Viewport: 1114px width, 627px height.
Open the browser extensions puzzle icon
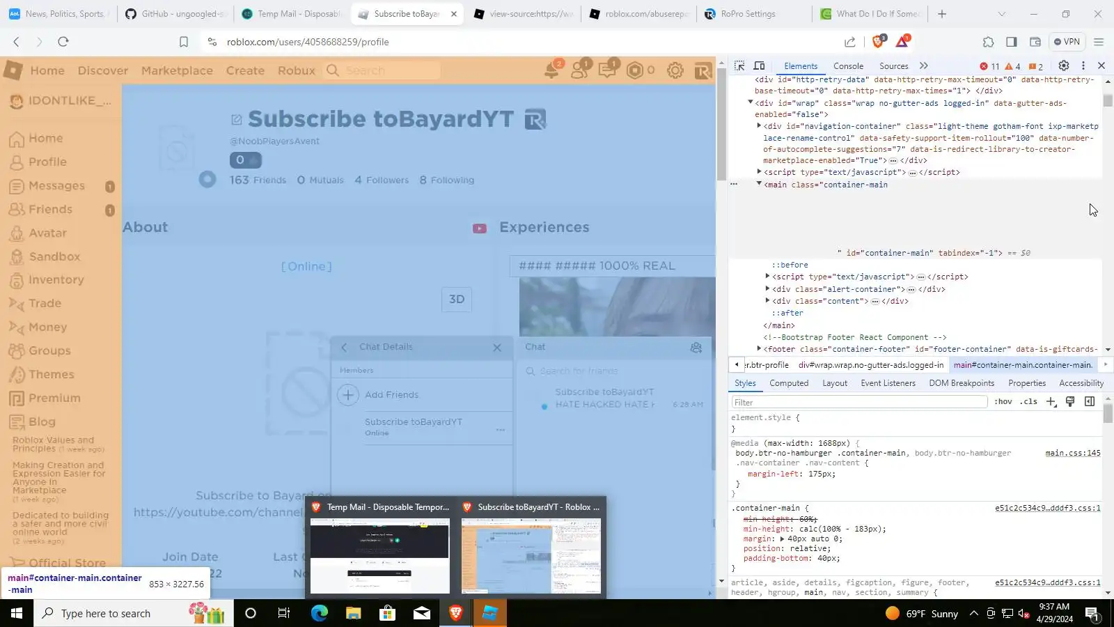(988, 42)
